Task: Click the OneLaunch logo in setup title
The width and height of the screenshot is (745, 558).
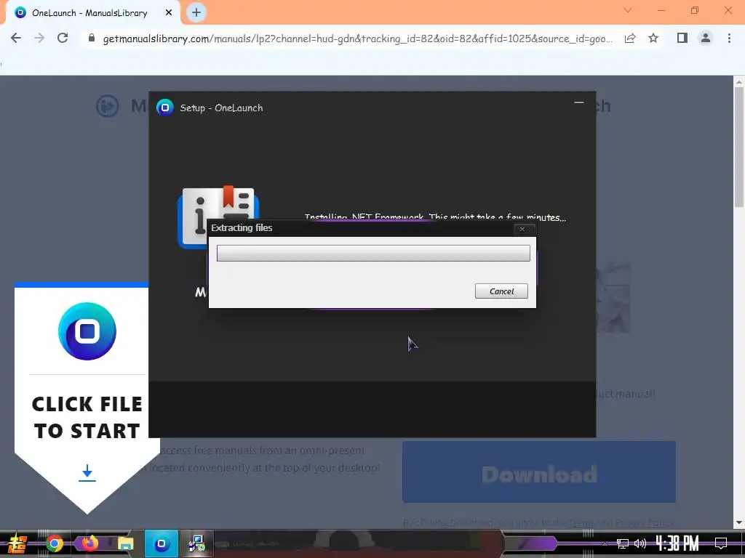Action: [165, 108]
